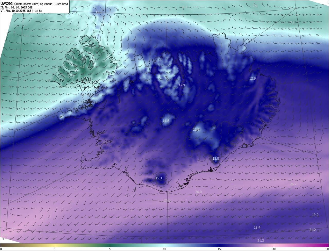Click the 17.9 value label
Image resolution: width=329 pixels, height=251 pixels.
click(182, 85)
